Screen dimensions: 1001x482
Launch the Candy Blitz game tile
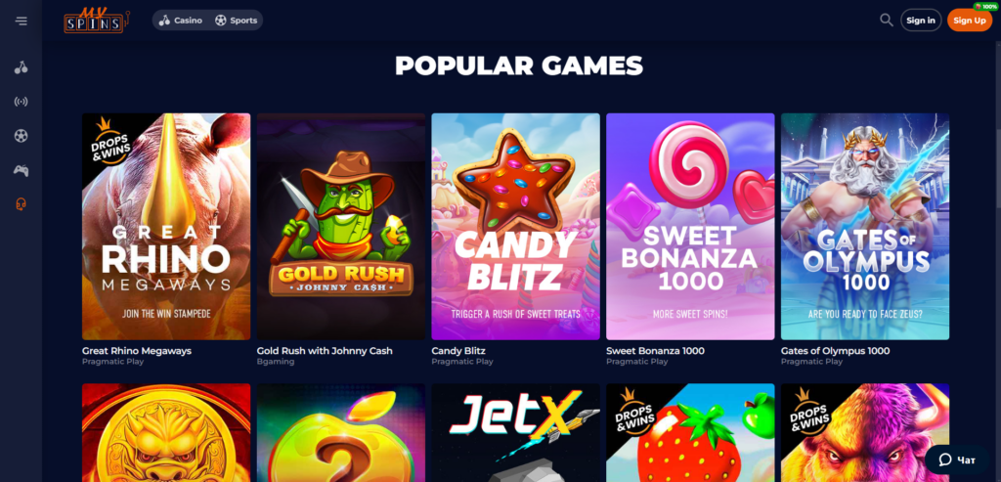516,227
